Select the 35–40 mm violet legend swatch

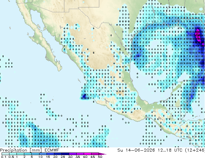(80, 154)
